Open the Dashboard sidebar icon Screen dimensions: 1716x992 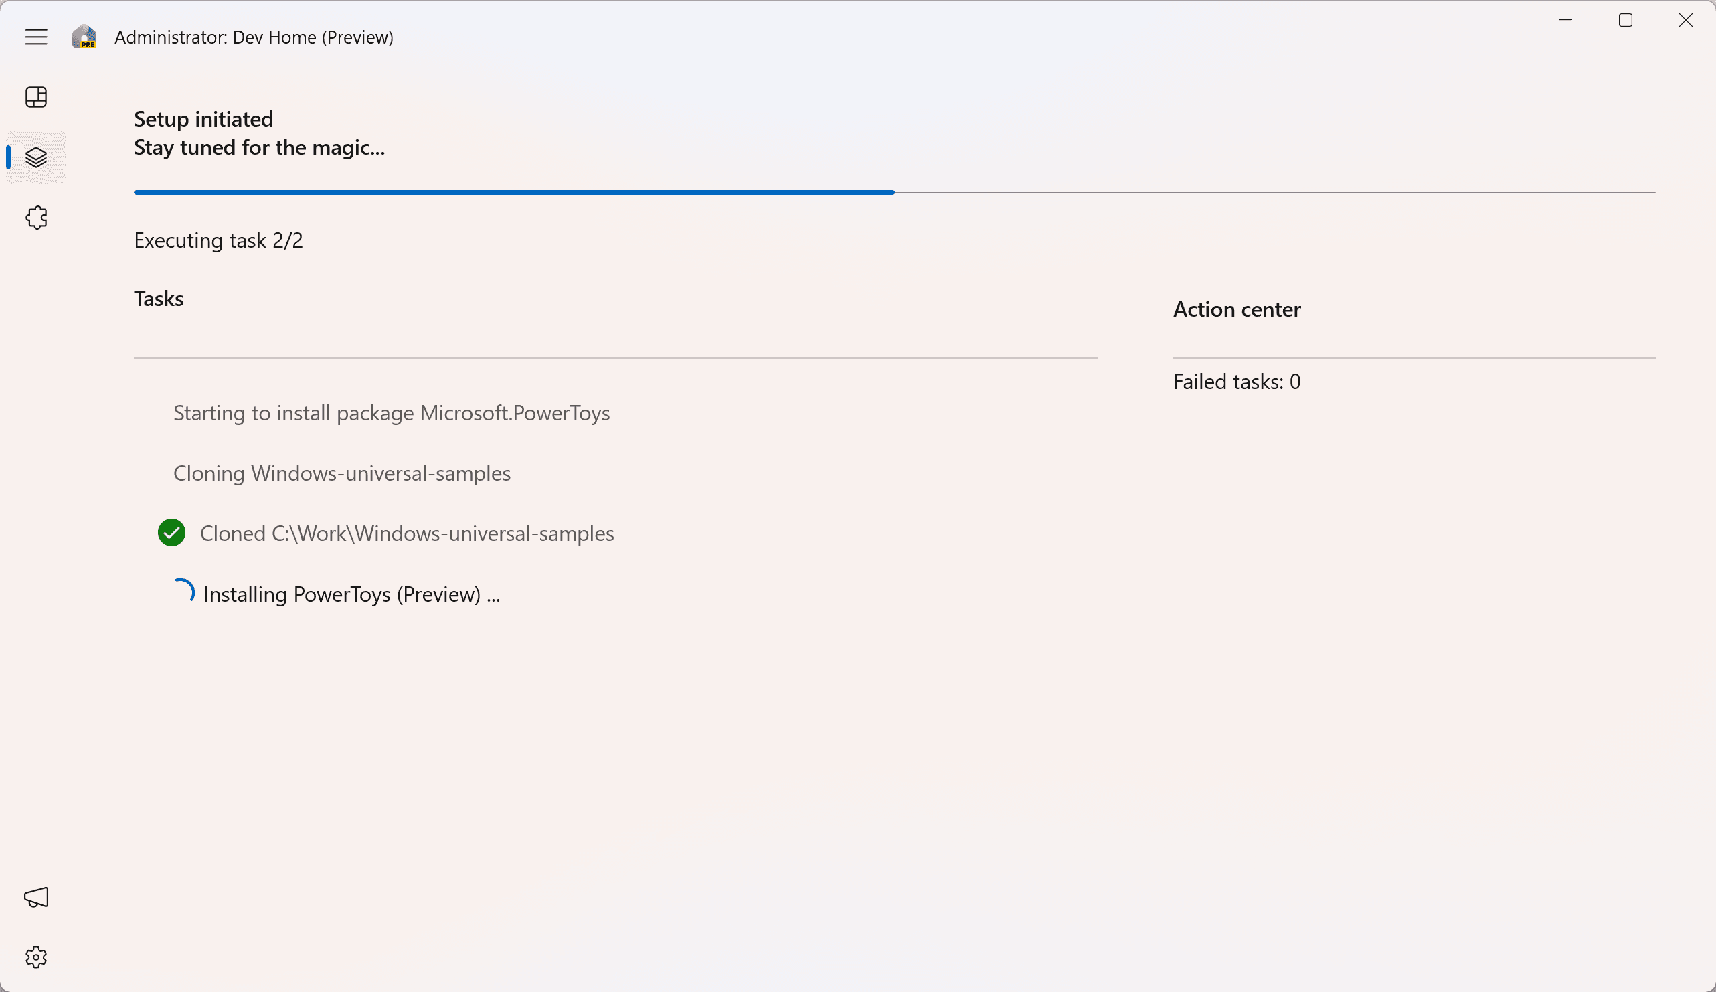(36, 97)
